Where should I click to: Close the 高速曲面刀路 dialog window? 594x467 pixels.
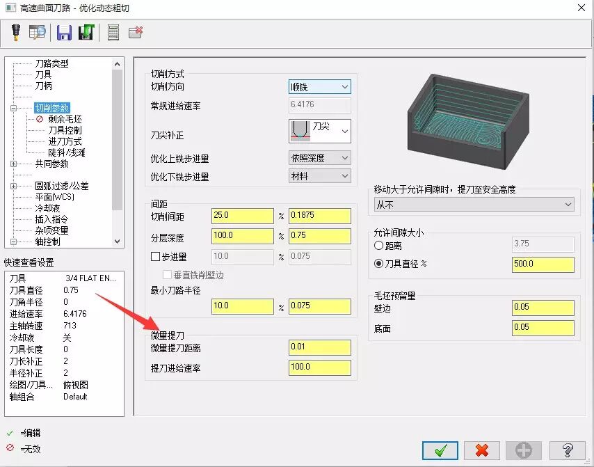click(x=581, y=8)
